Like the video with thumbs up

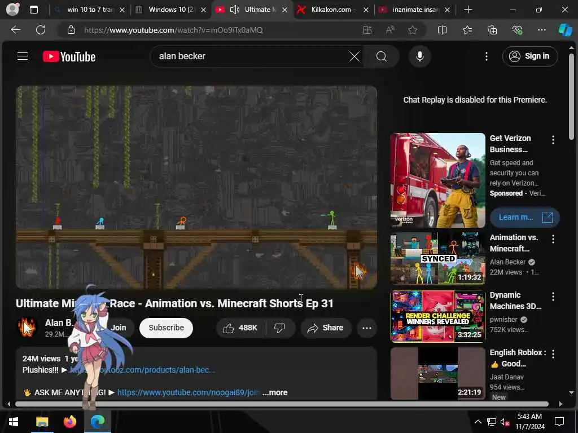click(x=240, y=328)
